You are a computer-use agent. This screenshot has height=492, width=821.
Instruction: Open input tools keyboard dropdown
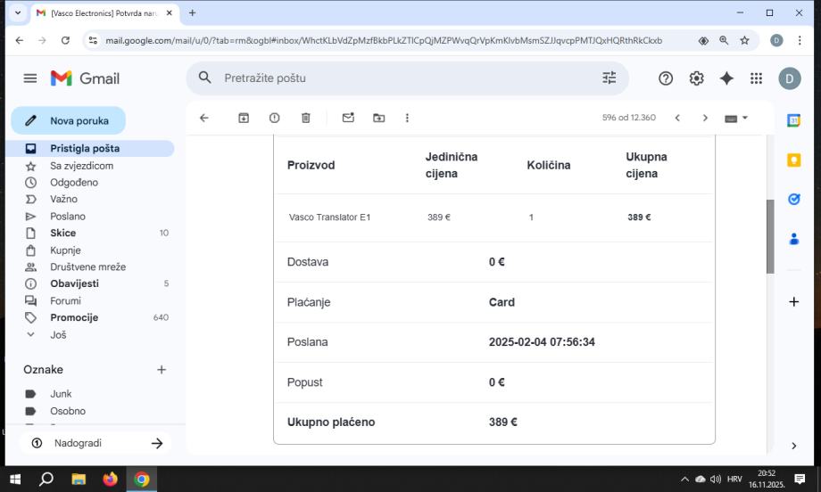[735, 119]
